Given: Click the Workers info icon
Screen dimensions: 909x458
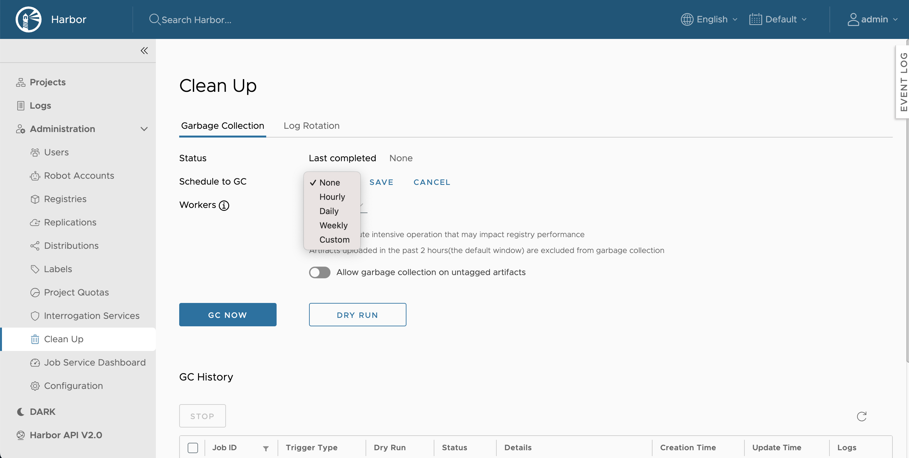Looking at the screenshot, I should click(224, 205).
